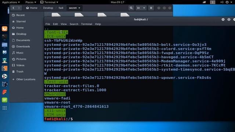Click the screen recorder tray icon

click(x=204, y=2)
